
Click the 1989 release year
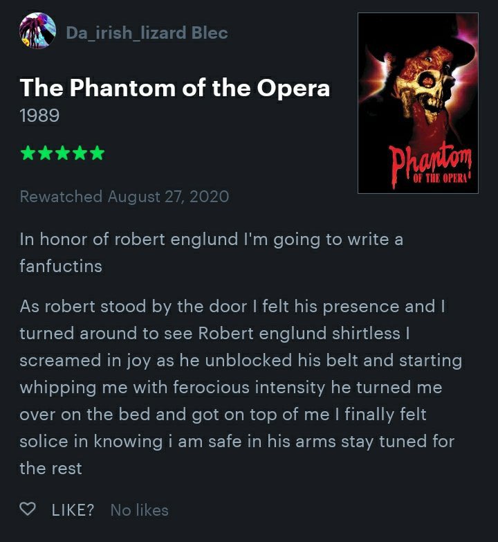coord(39,115)
